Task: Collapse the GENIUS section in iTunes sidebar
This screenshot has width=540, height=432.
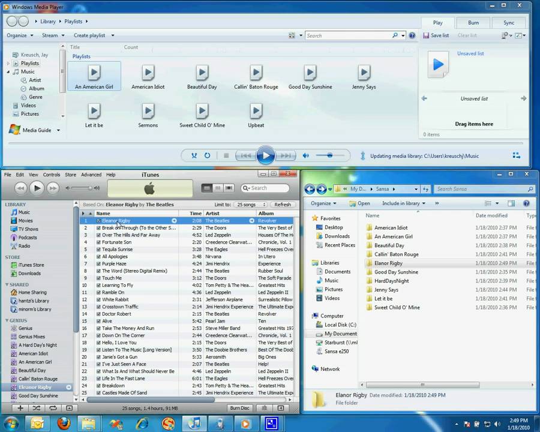Action: (x=7, y=320)
